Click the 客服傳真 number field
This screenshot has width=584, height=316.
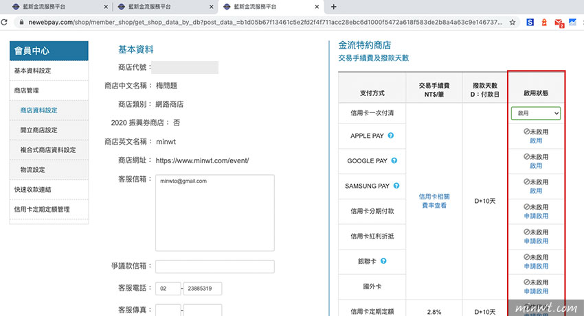coord(203,310)
